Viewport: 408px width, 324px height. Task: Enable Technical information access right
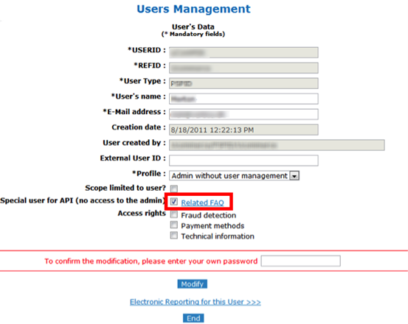174,236
